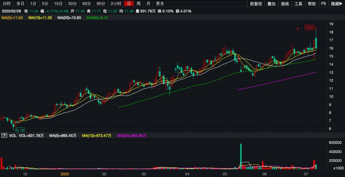Click the VOL=931.78万 value
The width and height of the screenshot is (345, 177).
point(31,136)
